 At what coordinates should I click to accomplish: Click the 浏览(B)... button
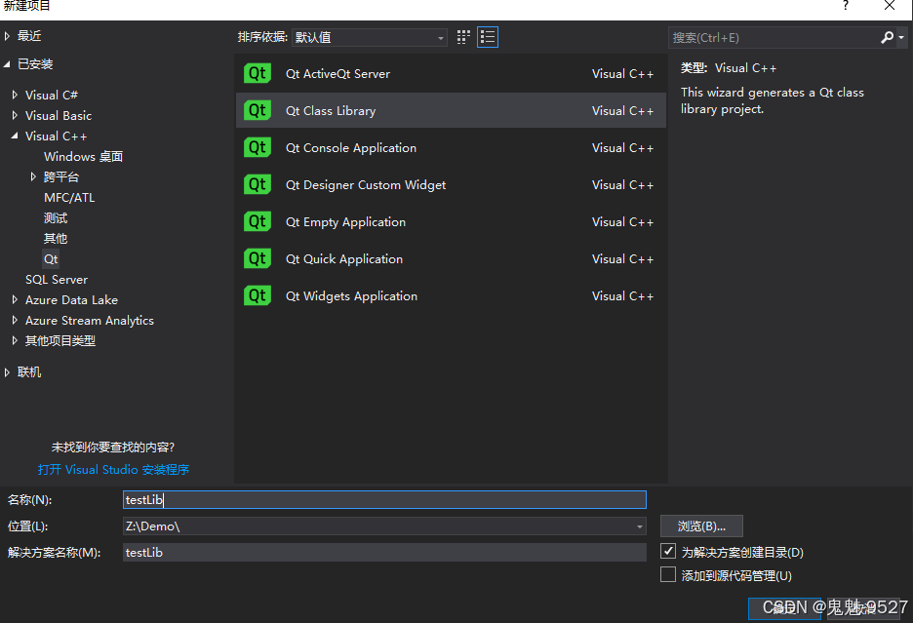[x=701, y=526]
